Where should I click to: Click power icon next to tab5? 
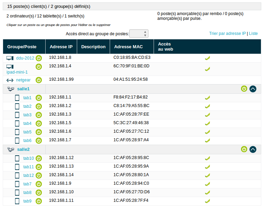click(39, 132)
